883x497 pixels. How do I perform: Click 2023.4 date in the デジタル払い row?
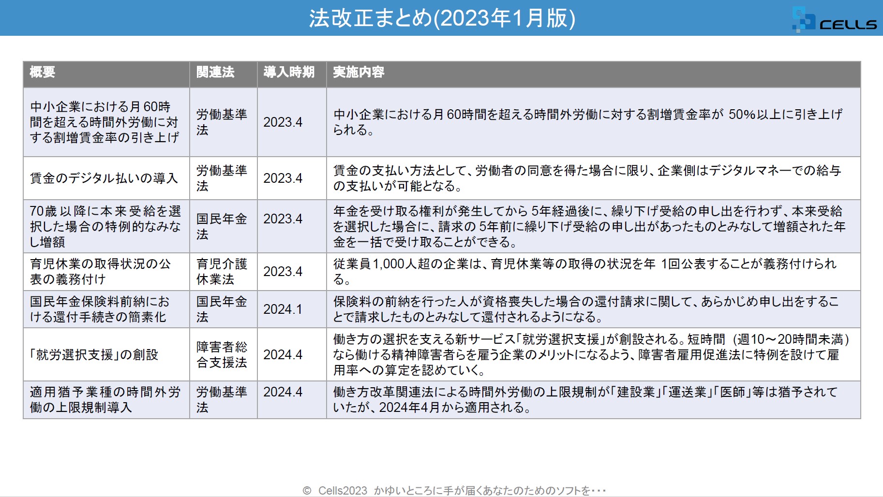[292, 178]
